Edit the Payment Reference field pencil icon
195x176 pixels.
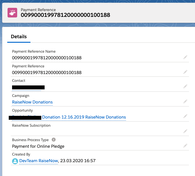185,72
